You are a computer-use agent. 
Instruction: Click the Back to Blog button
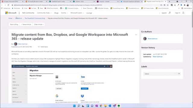pyautogui.click(x=14, y=25)
